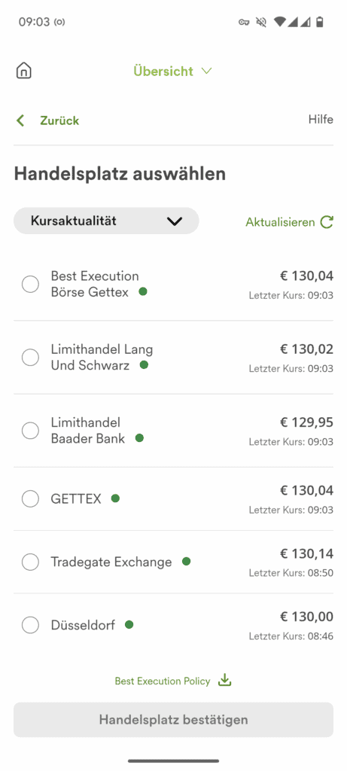The image size is (347, 771).
Task: Choose the Düsseldorf radio button
Action: pos(30,625)
